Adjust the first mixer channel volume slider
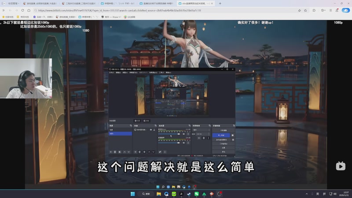The height and width of the screenshot is (198, 352). 169,134
